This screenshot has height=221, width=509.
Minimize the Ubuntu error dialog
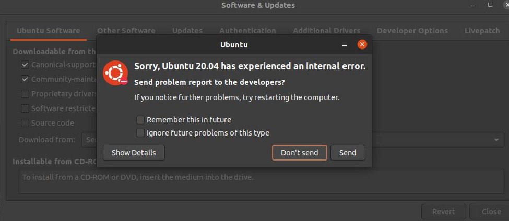click(x=345, y=45)
